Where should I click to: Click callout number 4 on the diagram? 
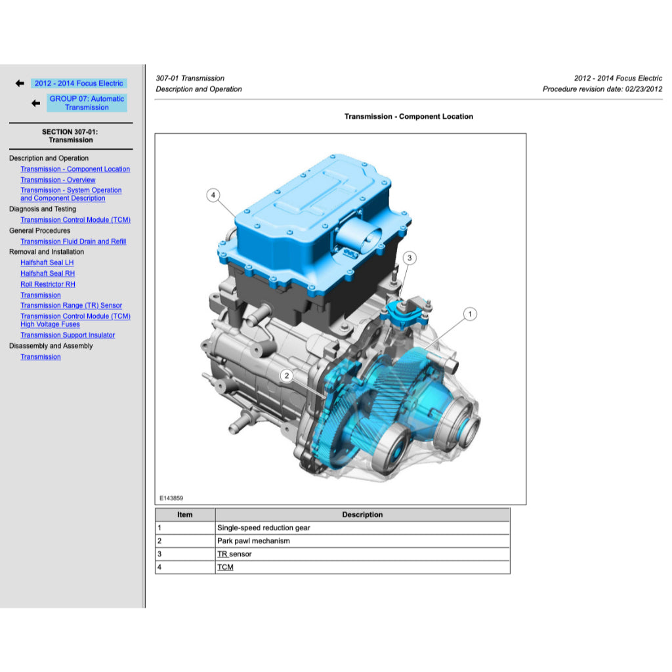tap(213, 195)
